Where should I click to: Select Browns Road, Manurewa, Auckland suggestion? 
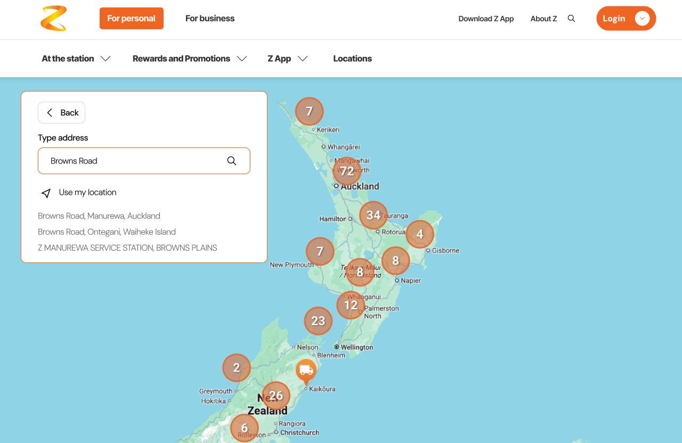(99, 216)
